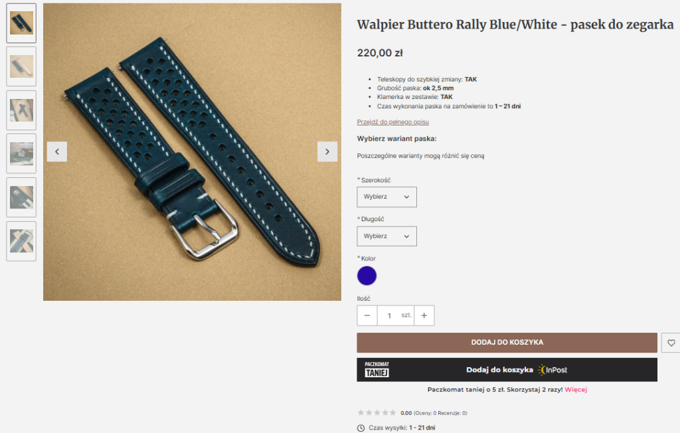
Task: Select the last thumbnail in gallery
Action: tap(21, 241)
